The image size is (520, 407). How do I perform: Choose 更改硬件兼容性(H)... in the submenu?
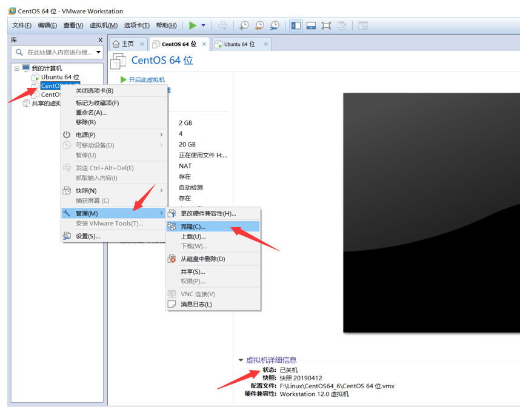pos(213,213)
